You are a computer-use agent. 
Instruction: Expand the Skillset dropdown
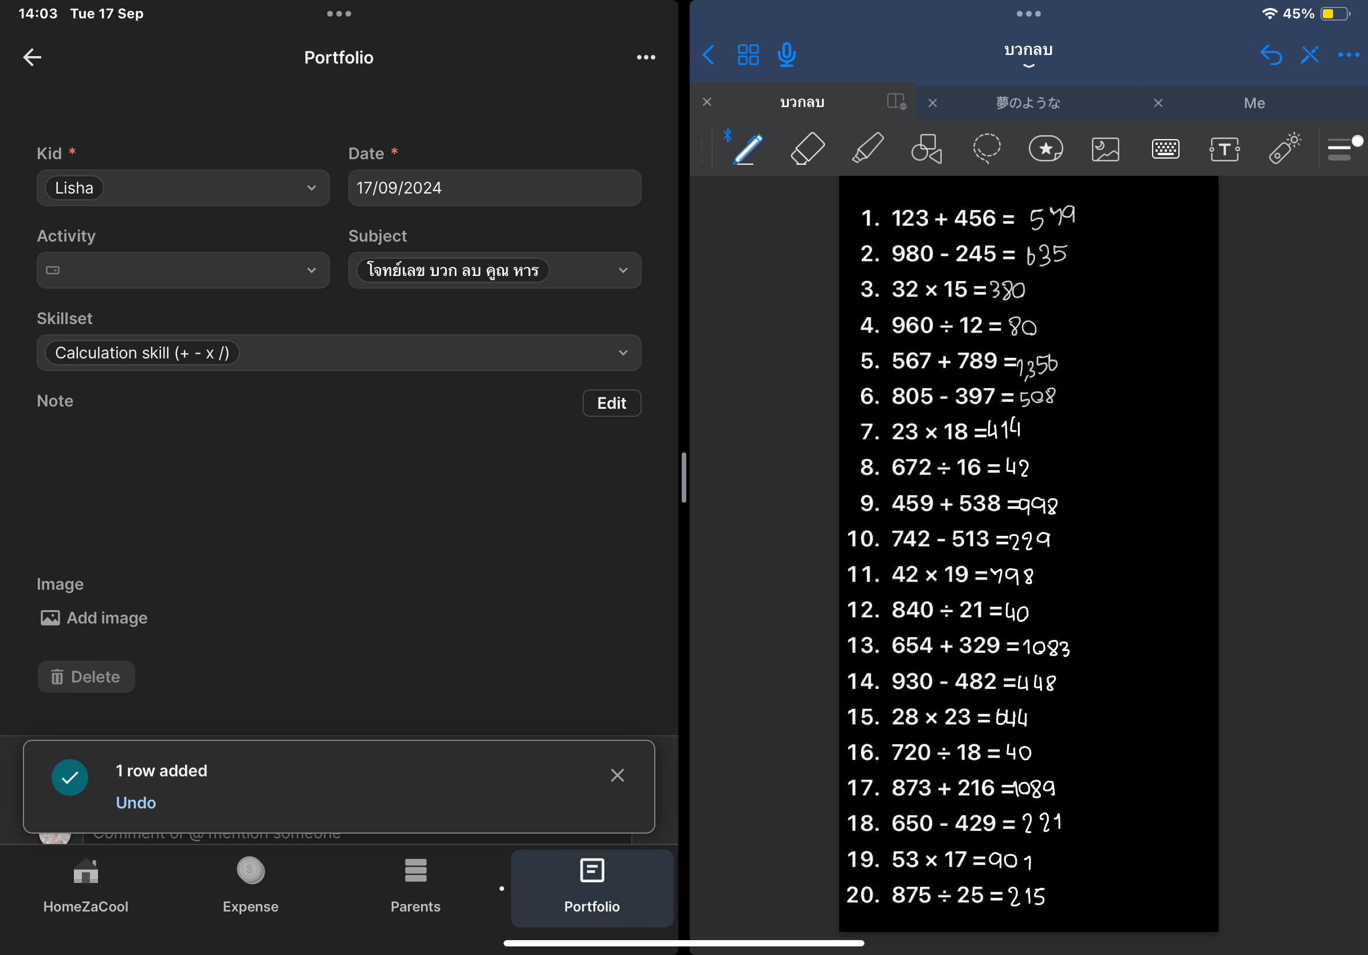339,353
